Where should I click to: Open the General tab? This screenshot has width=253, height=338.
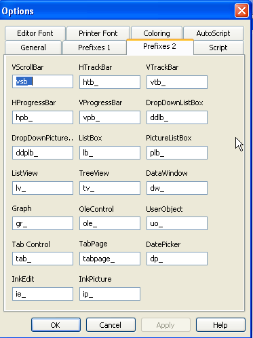pos(33,48)
